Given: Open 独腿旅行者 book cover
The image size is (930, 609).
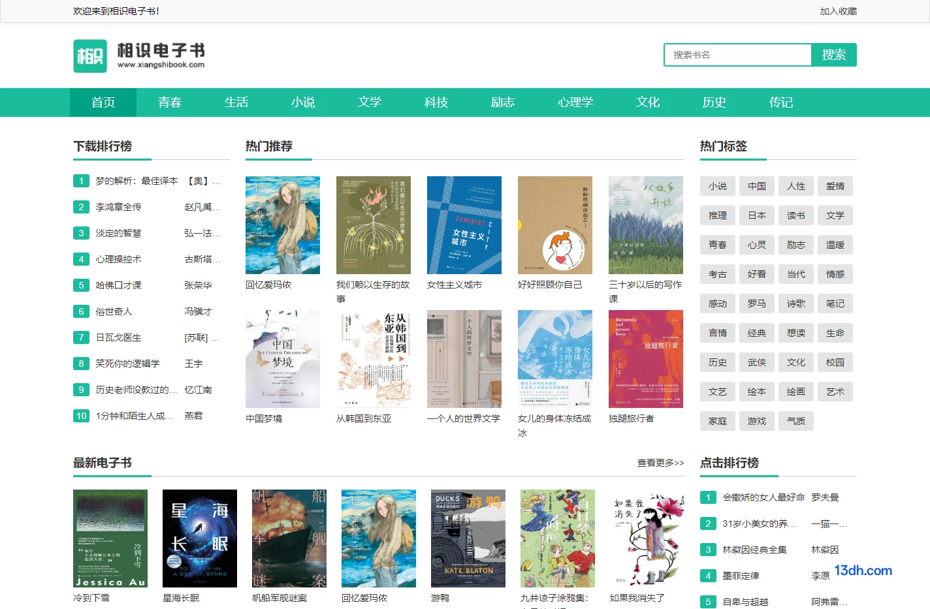Looking at the screenshot, I should [646, 359].
